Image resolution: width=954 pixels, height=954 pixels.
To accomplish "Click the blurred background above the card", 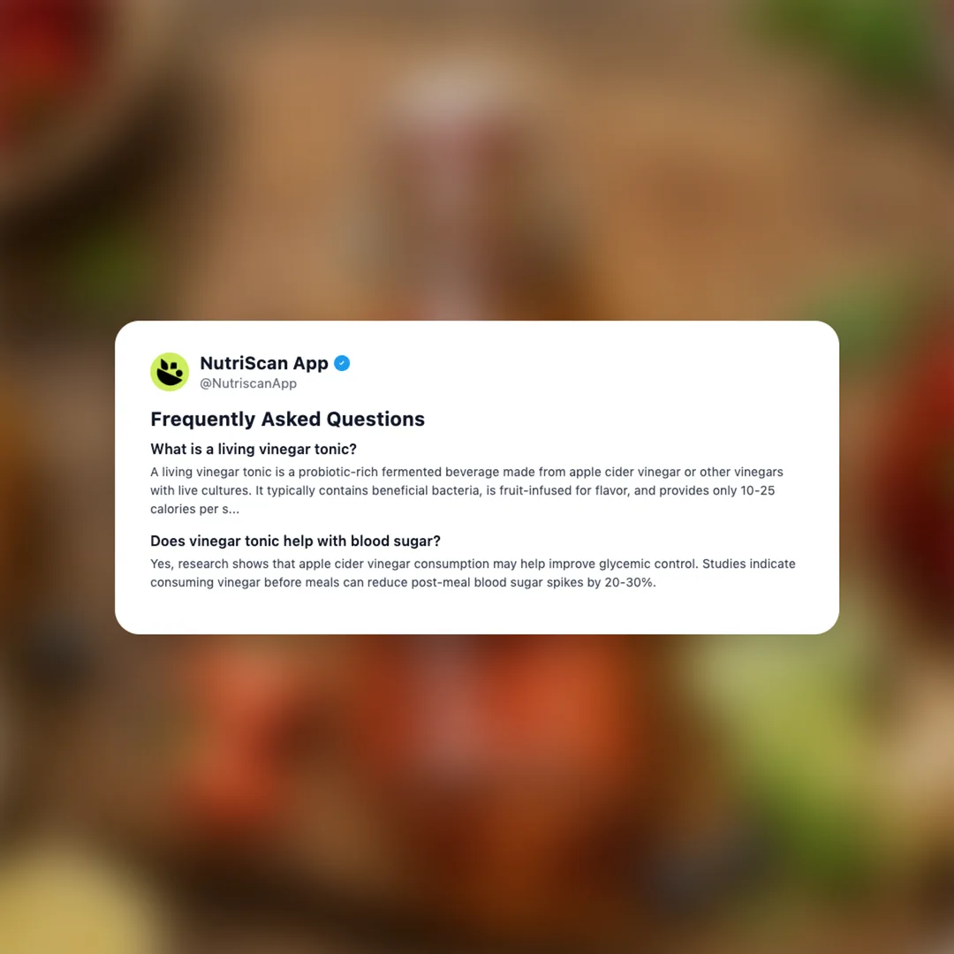I will coord(477,158).
